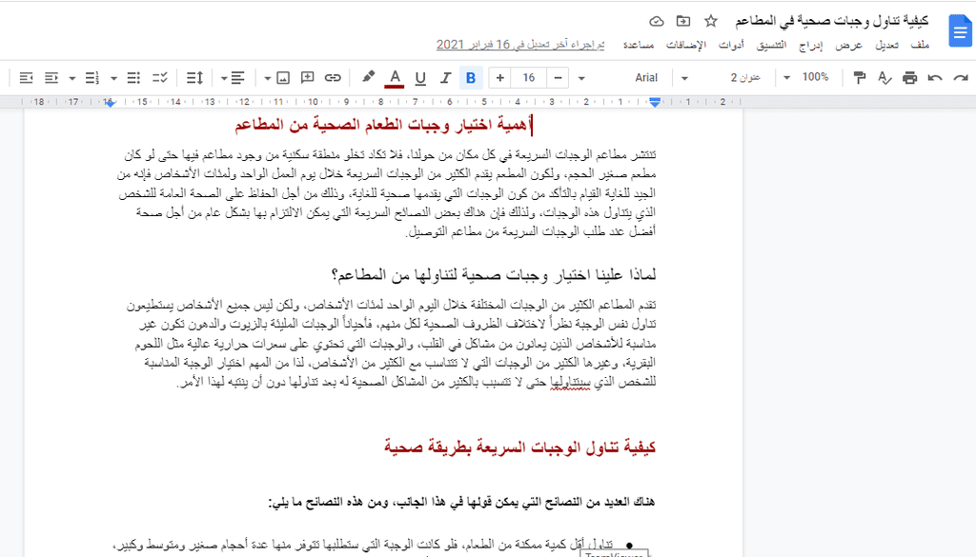Expand numbered list style options
This screenshot has height=557, width=976.
72,78
